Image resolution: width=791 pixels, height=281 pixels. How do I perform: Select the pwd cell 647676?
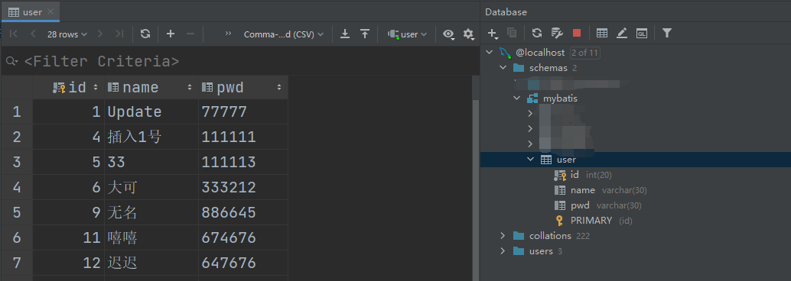coord(243,263)
